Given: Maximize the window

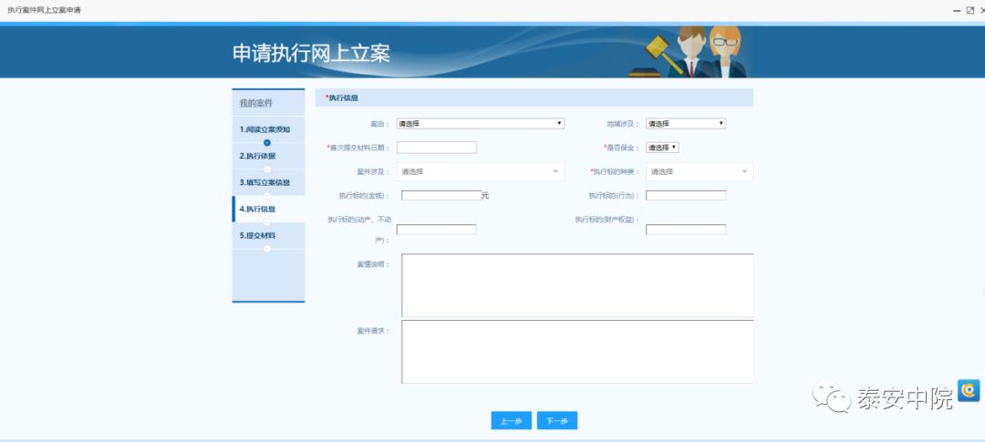Looking at the screenshot, I should click(x=969, y=11).
